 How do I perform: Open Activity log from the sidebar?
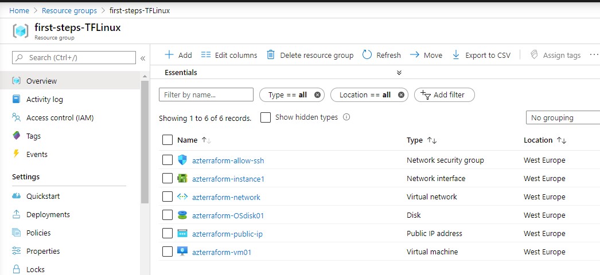point(45,100)
